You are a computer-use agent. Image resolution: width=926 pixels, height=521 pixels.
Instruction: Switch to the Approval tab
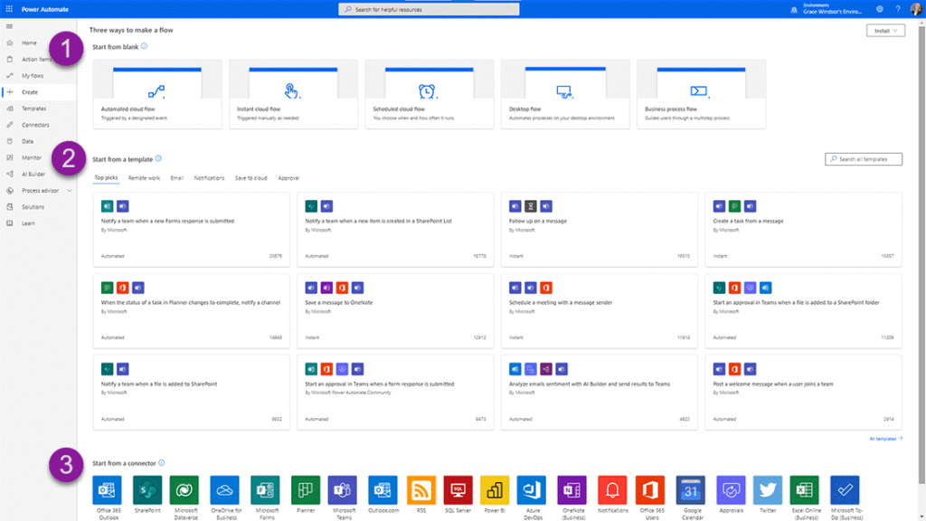(x=288, y=178)
